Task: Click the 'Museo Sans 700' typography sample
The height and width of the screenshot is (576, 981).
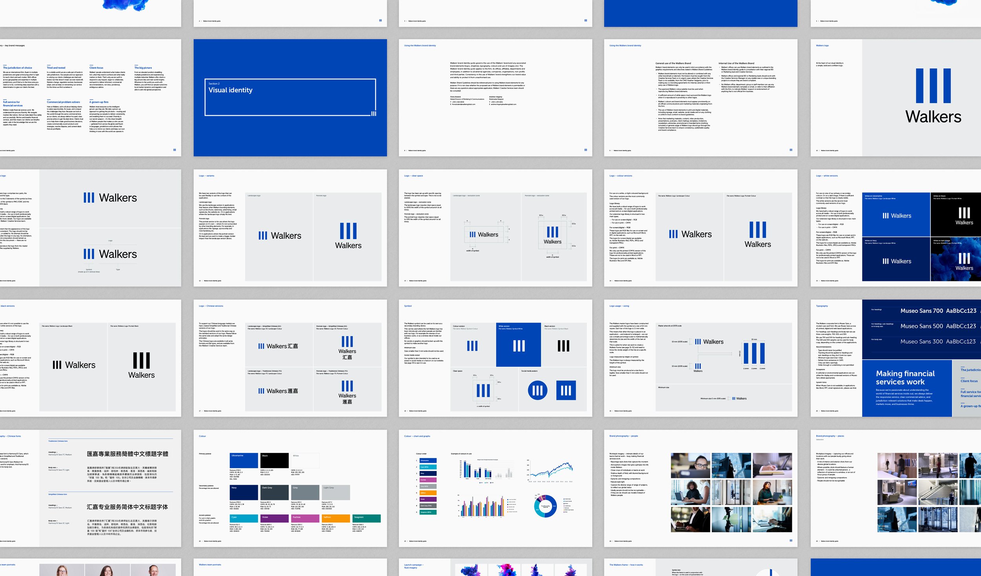Action: [x=921, y=311]
